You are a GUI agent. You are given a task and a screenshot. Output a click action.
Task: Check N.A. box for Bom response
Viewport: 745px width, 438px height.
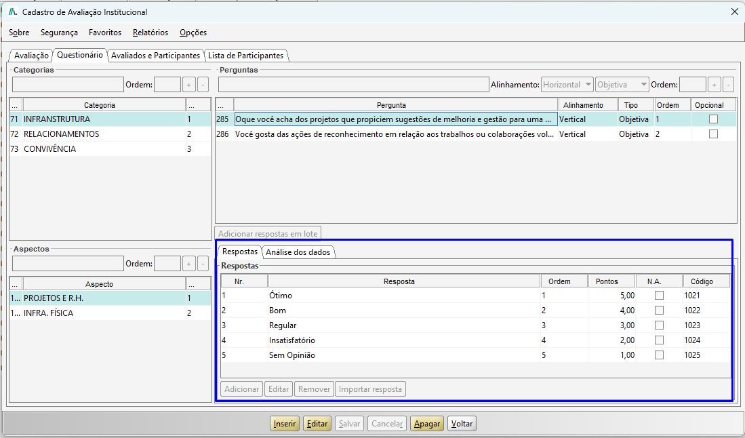[x=659, y=311]
